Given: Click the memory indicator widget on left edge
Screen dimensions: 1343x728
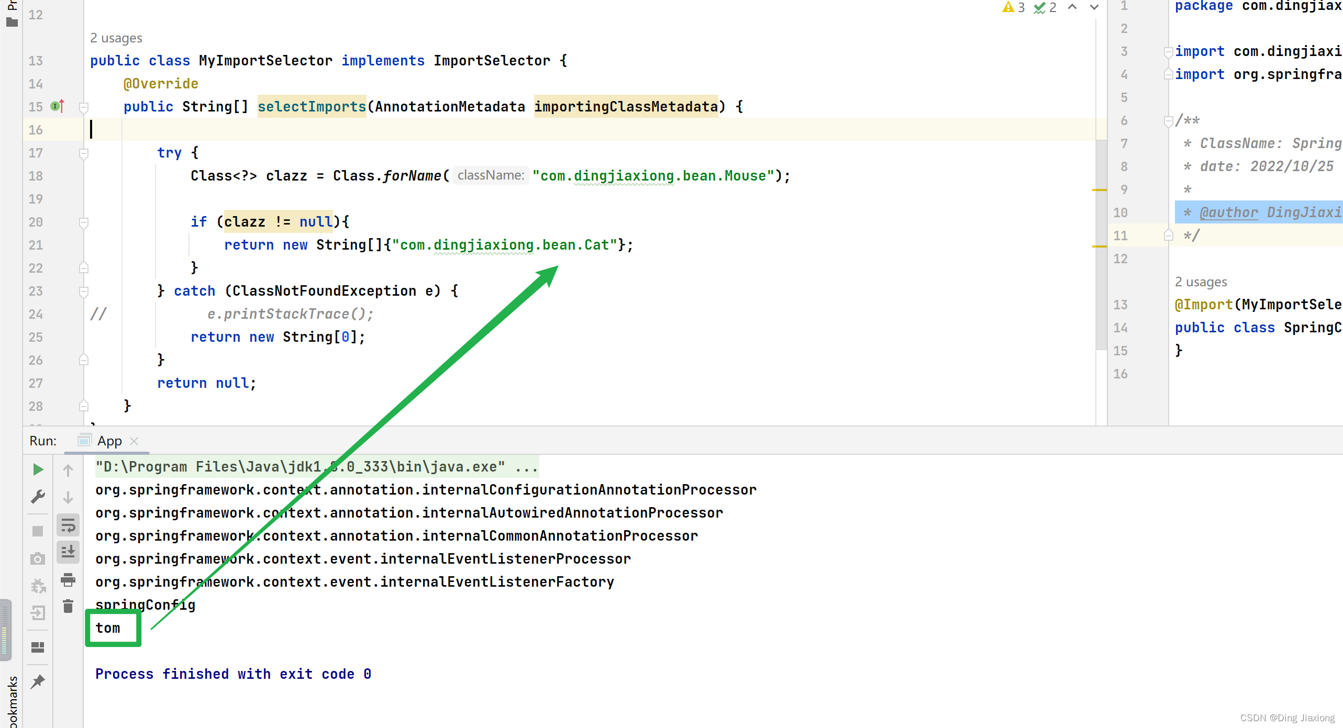Looking at the screenshot, I should (5, 630).
